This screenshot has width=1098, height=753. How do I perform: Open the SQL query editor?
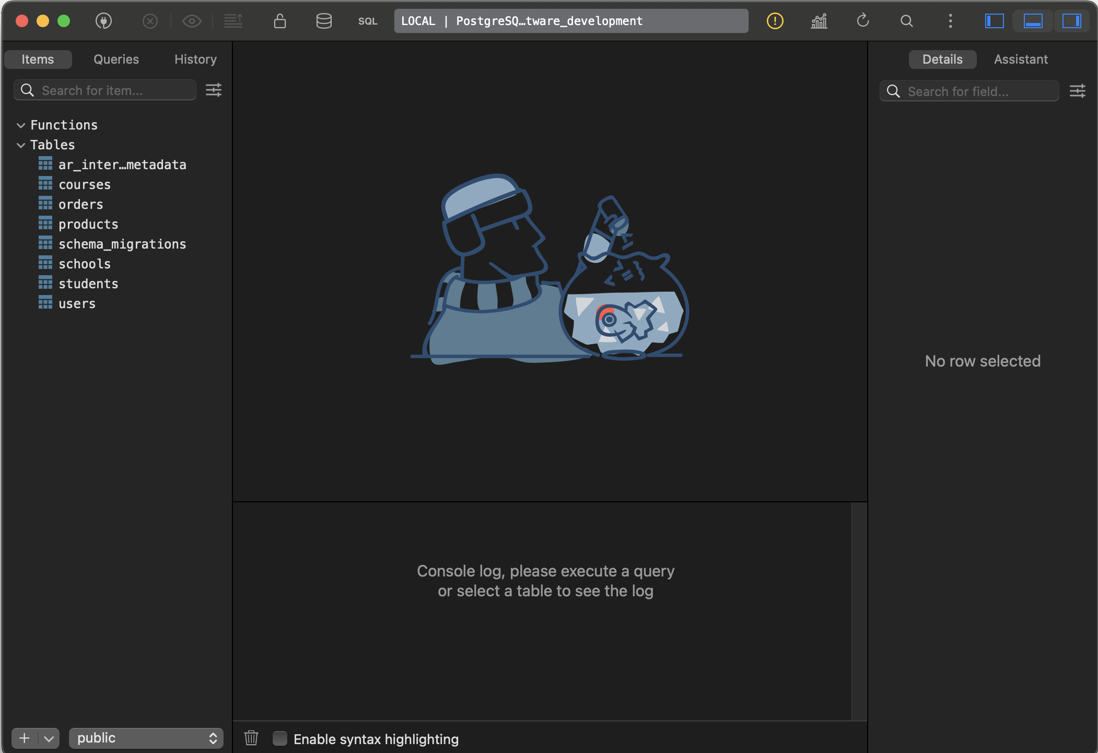(367, 21)
